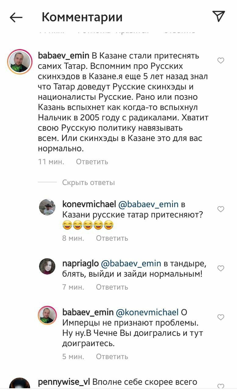Reply to the 11 мин. comment
The width and height of the screenshot is (237, 390).
[92, 161]
